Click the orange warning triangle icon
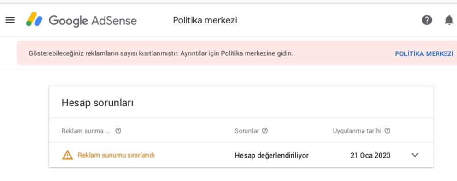This screenshot has width=457, height=181. coord(67,155)
